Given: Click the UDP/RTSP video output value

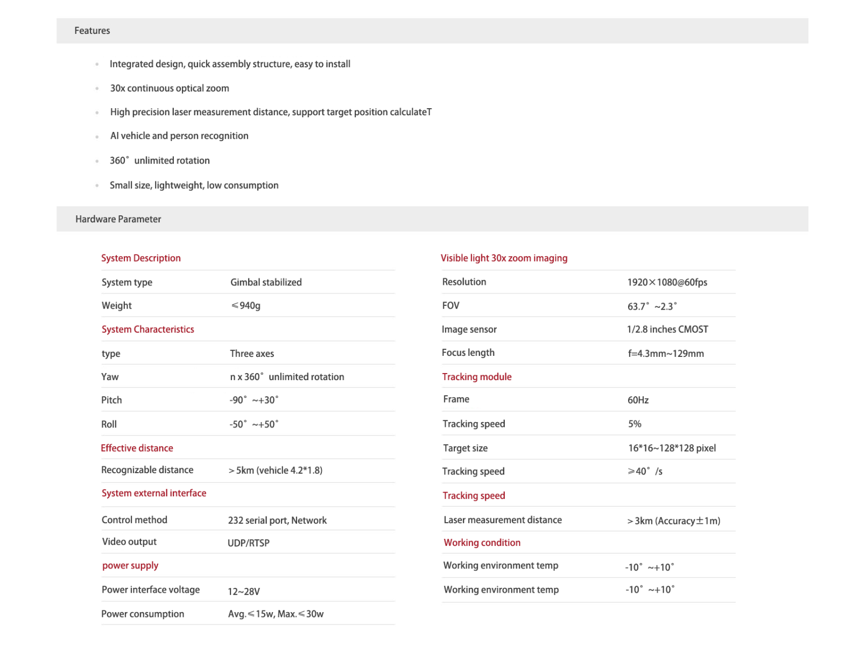Looking at the screenshot, I should 249,543.
